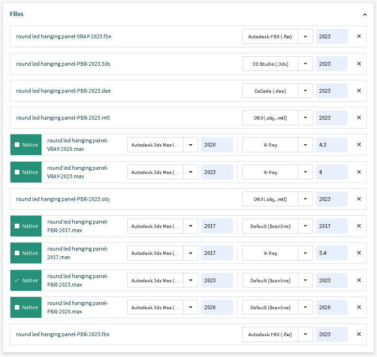Remove the VRAY-2020.max file with X icon
The width and height of the screenshot is (377, 357).
pos(359,145)
